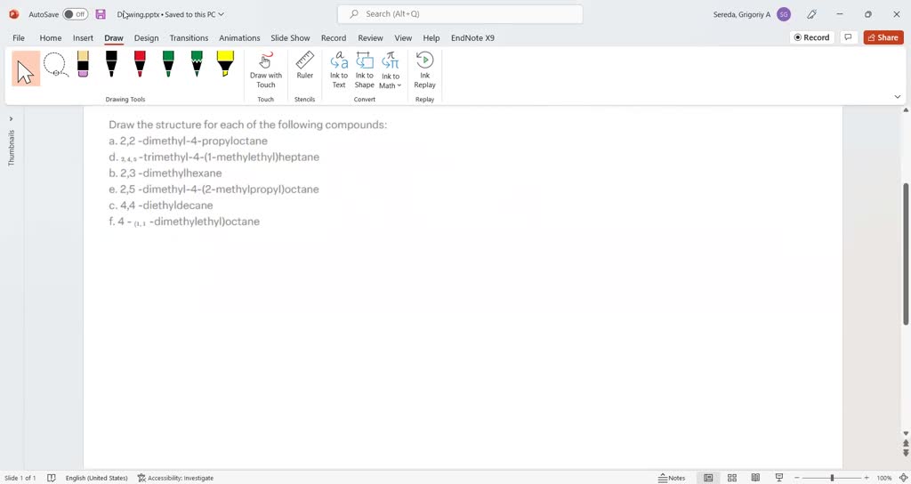Go to the Slide Show tab
The width and height of the screenshot is (911, 484).
tap(291, 37)
